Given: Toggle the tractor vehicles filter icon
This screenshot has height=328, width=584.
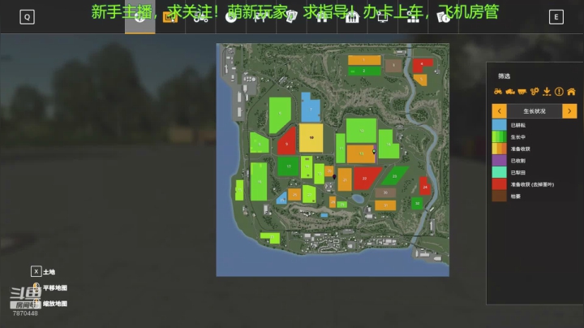Looking at the screenshot, I should (498, 91).
